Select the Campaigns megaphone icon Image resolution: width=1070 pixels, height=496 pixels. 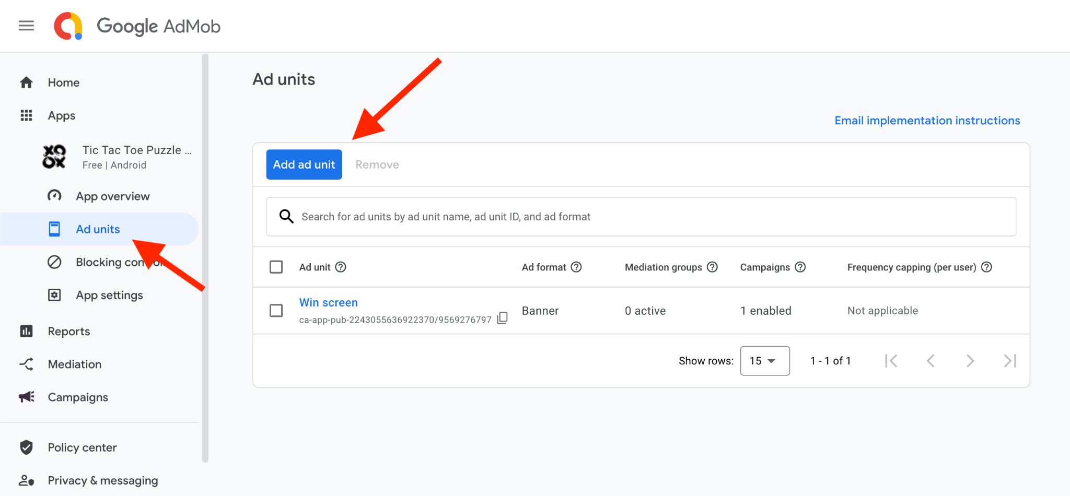pyautogui.click(x=26, y=397)
